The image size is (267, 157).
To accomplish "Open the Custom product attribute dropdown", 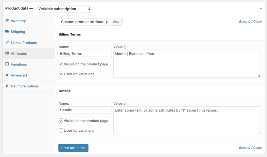I will pos(84,22).
